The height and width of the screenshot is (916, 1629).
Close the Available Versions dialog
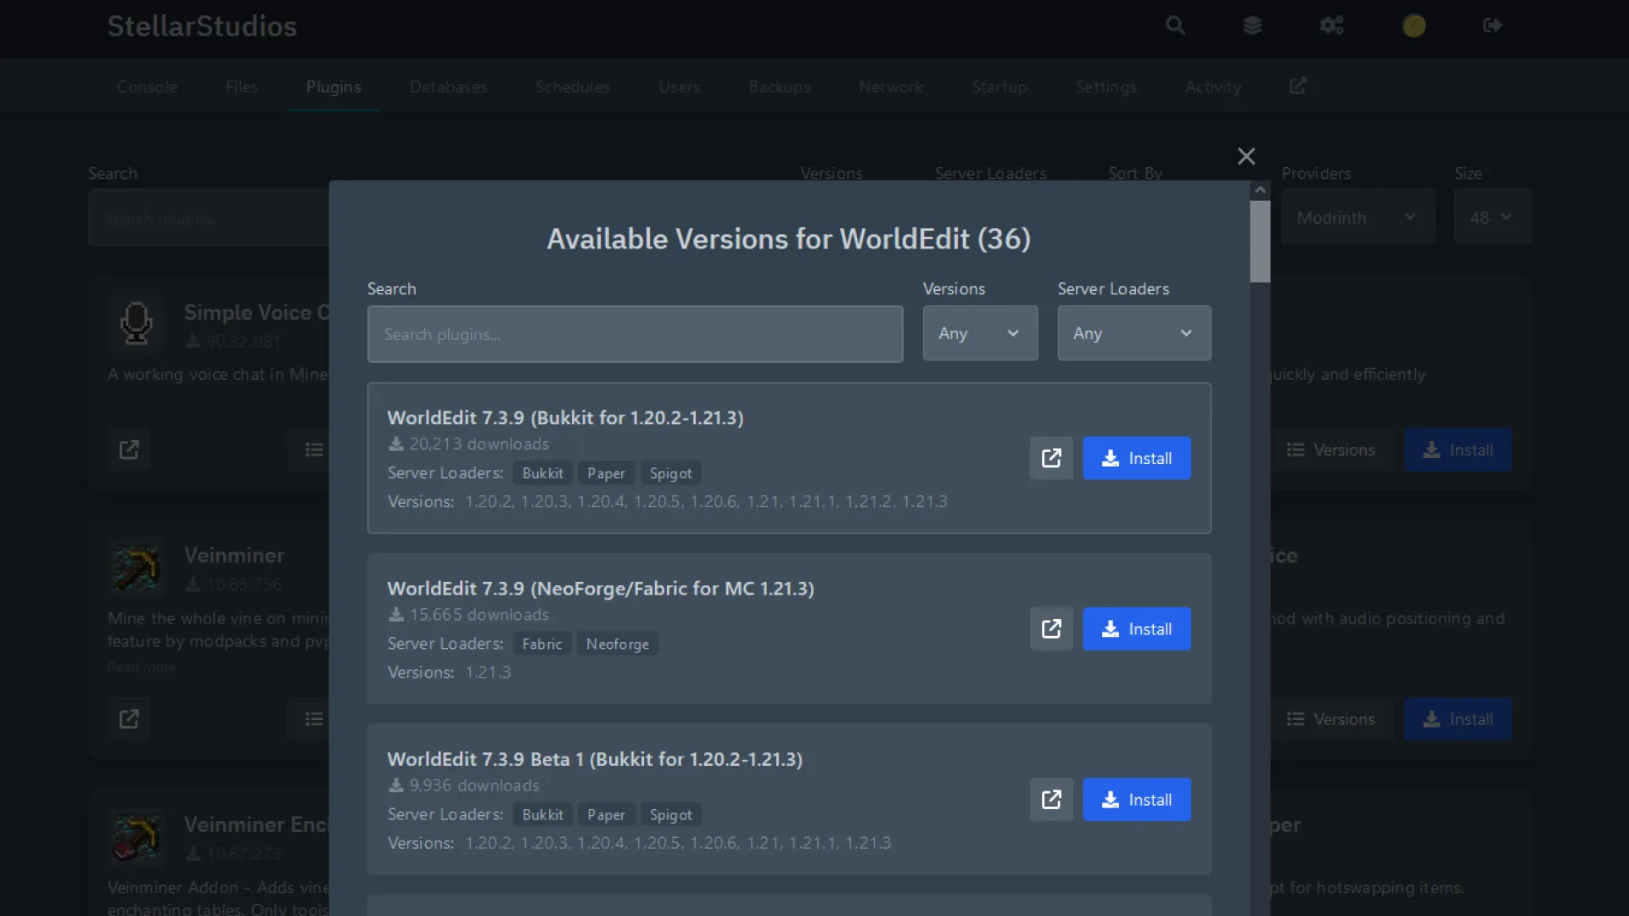click(x=1245, y=156)
